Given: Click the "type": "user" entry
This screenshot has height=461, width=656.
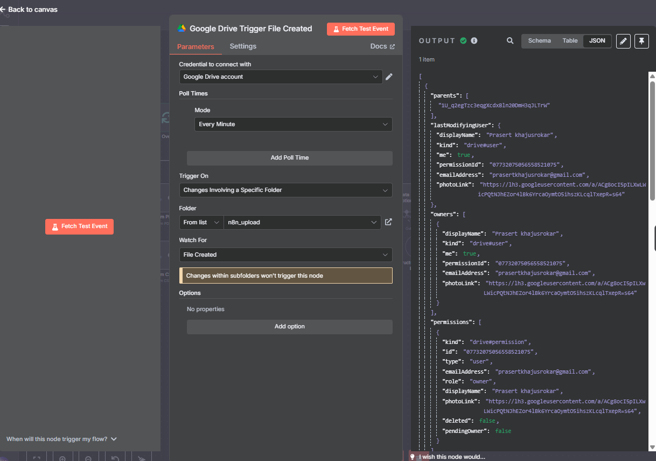Looking at the screenshot, I should 467,362.
